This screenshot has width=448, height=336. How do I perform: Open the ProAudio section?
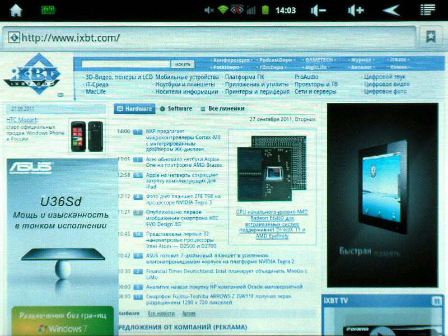click(306, 77)
